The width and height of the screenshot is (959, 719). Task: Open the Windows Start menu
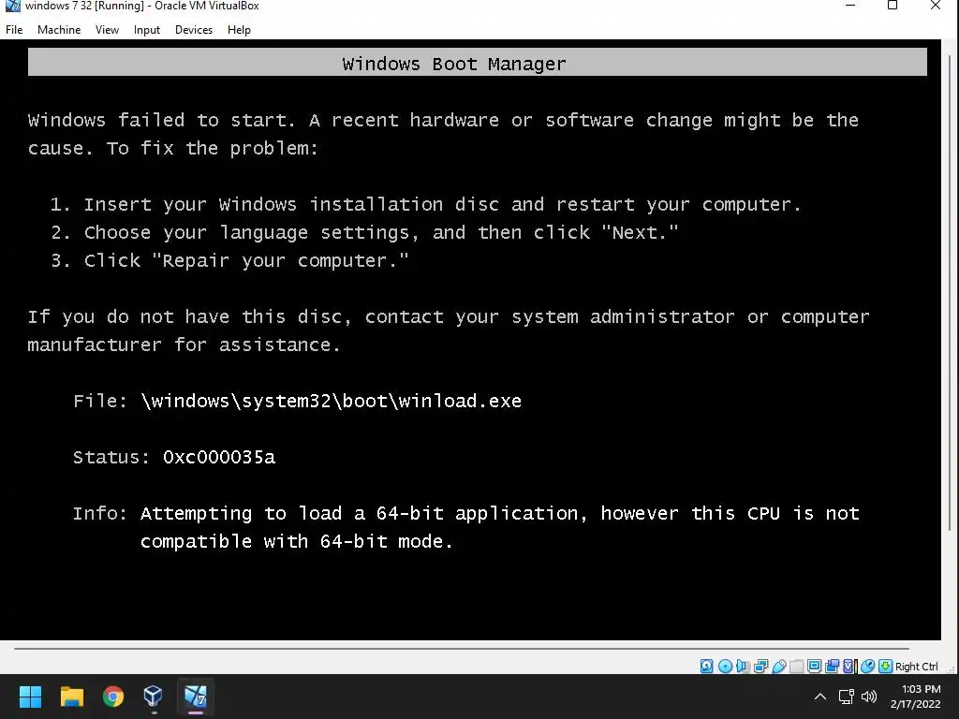coord(30,697)
